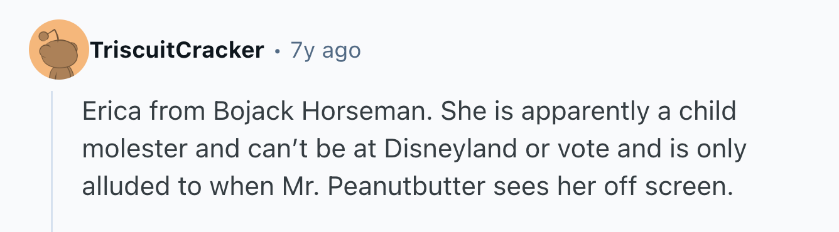Click the lower end of the thread line
The height and width of the screenshot is (232, 839).
(52, 218)
